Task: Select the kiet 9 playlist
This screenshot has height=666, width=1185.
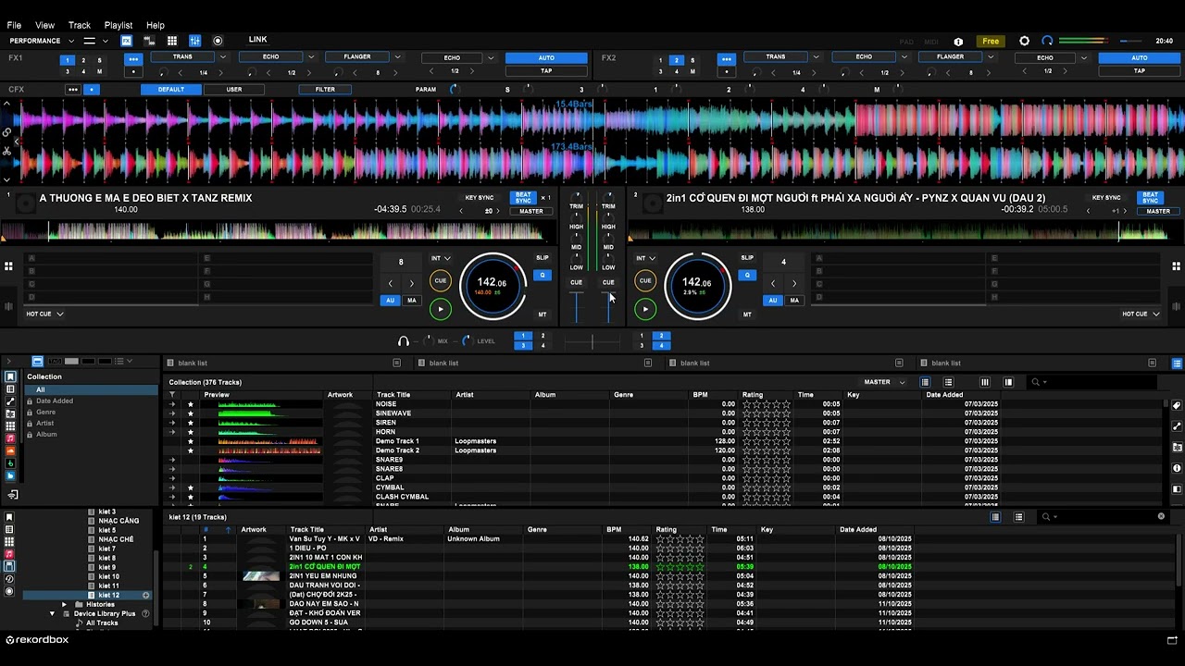Action: (107, 567)
